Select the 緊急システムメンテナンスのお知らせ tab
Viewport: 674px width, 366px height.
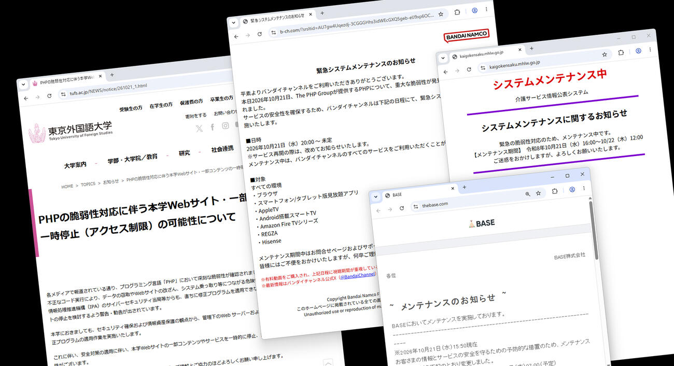[276, 19]
